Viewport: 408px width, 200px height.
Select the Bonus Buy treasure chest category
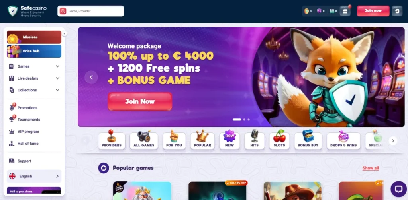click(308, 140)
